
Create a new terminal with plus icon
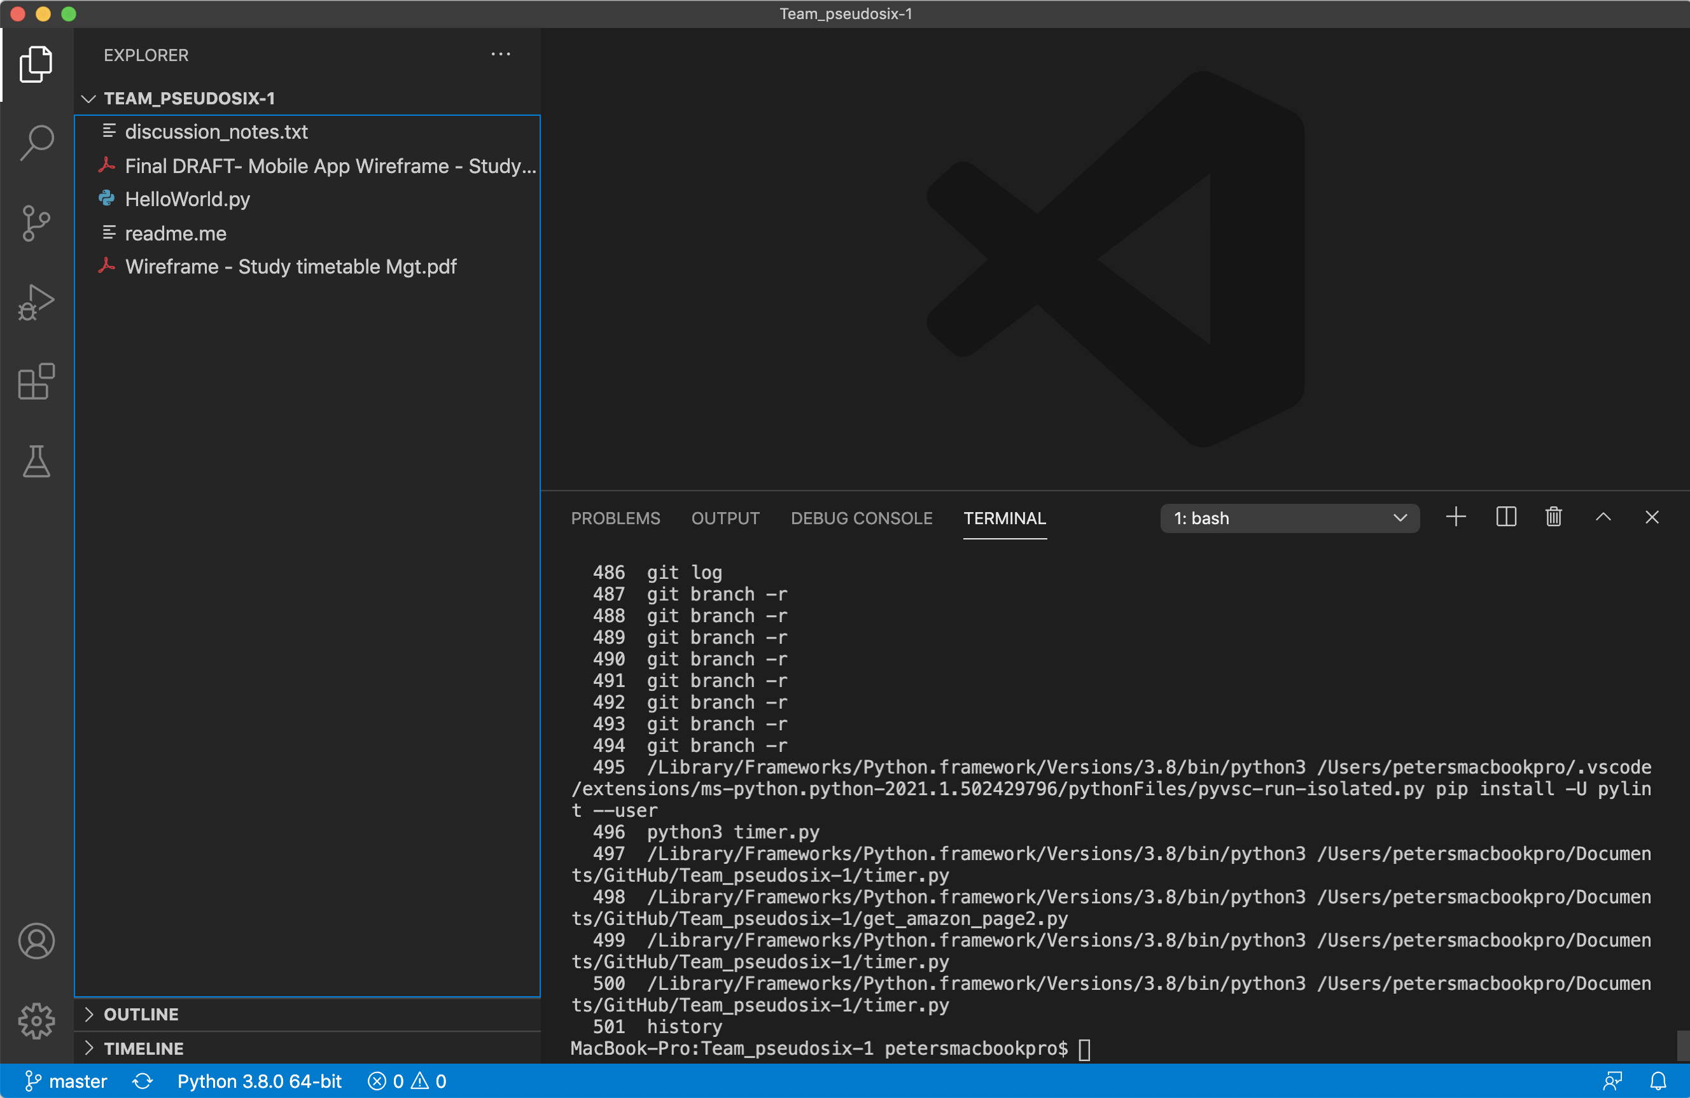1456,517
